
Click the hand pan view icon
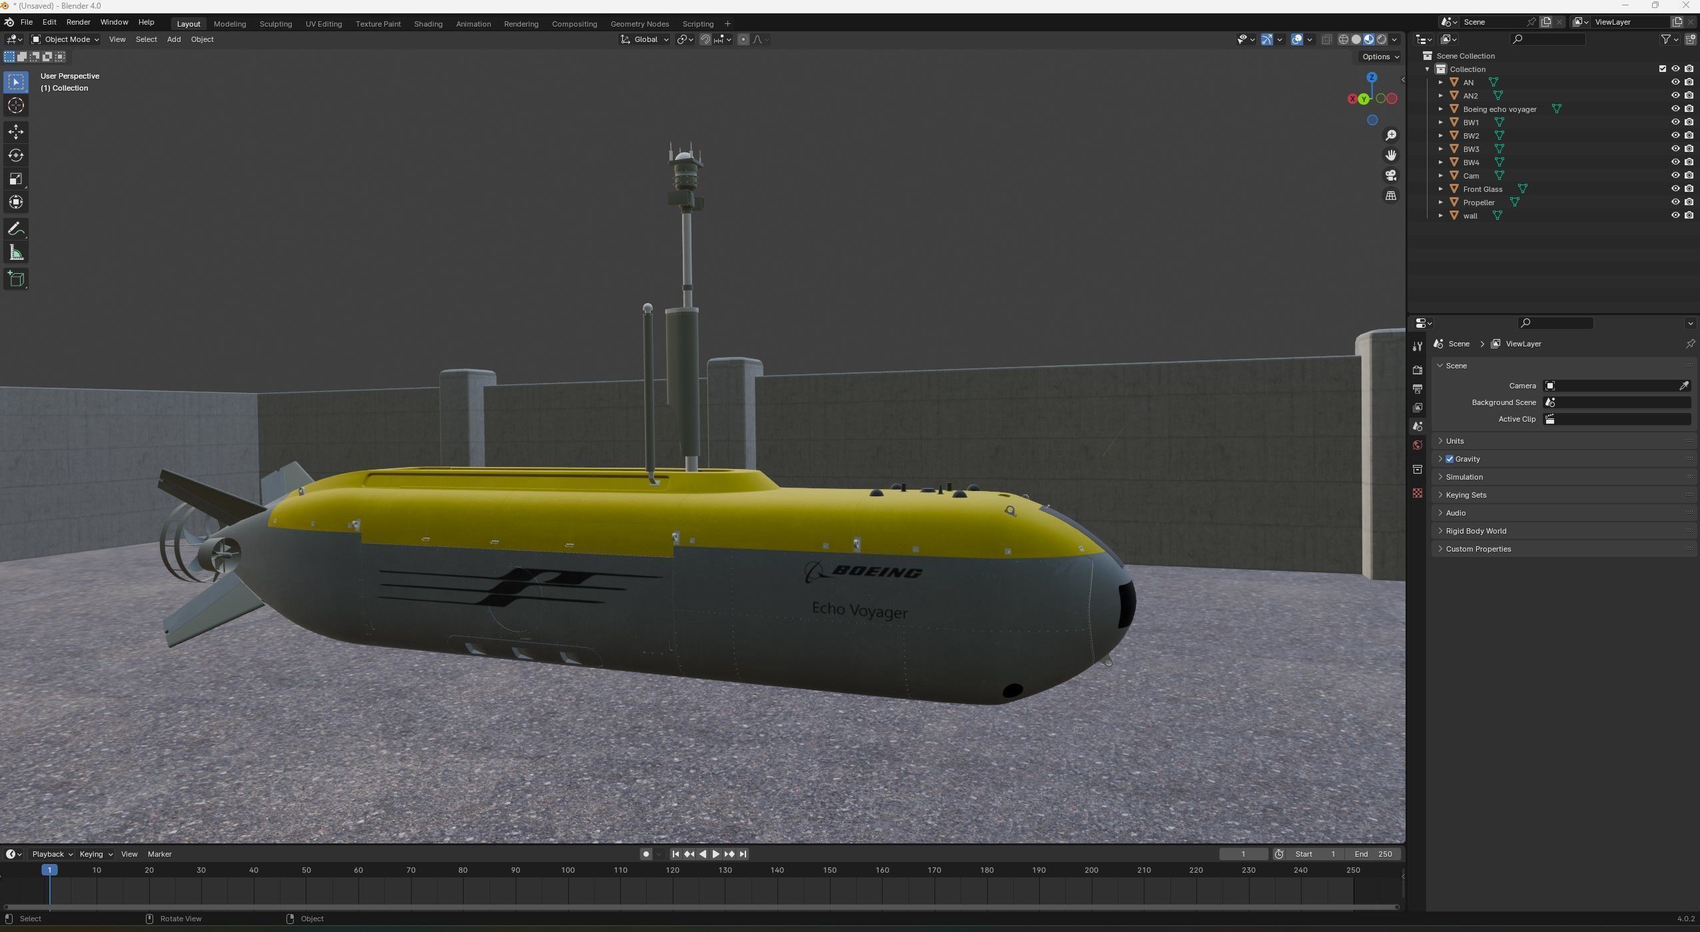pyautogui.click(x=1391, y=155)
